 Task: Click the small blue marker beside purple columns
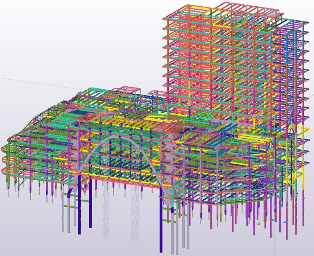(274, 220)
